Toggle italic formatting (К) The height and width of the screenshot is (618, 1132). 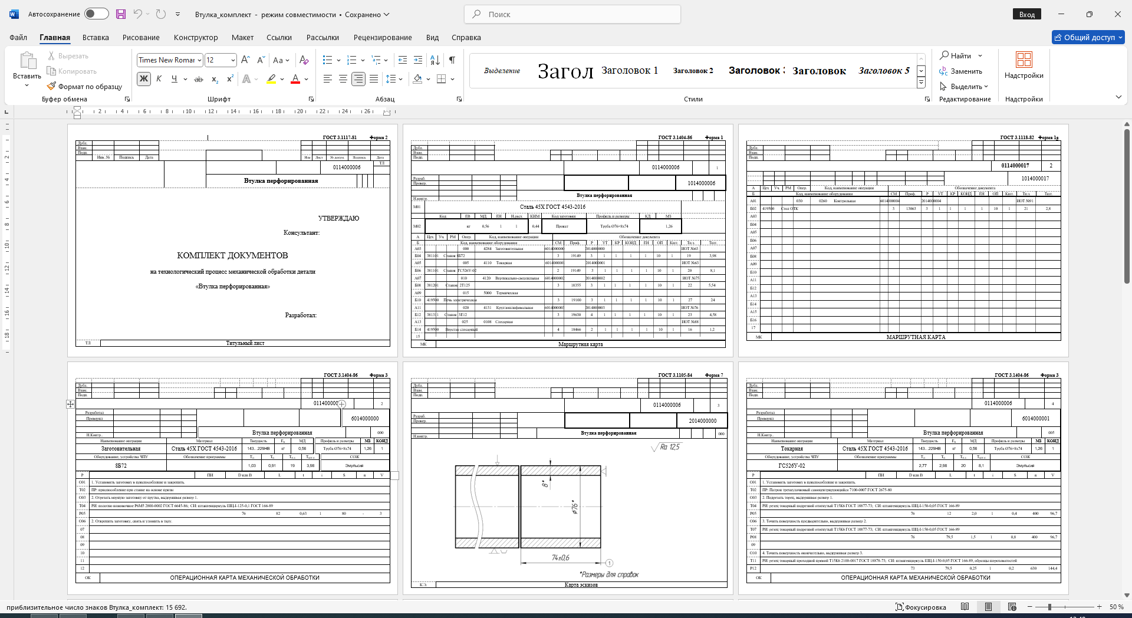click(x=159, y=79)
